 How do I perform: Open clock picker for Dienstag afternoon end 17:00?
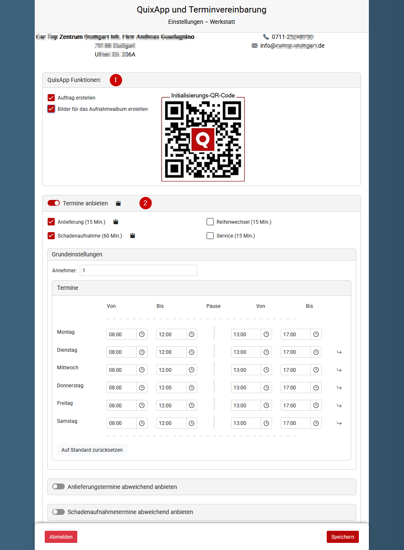[x=316, y=352]
